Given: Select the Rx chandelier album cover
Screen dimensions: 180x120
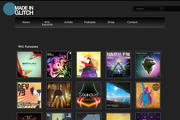Looking at the screenshot, I should (59, 95).
